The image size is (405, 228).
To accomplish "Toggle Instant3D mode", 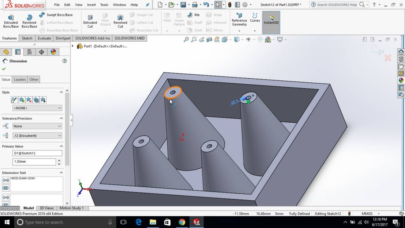I will (271, 22).
